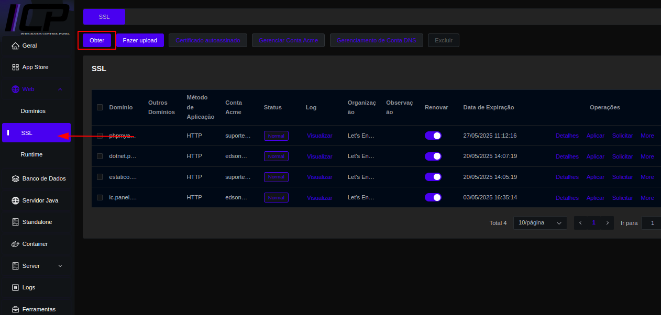
Task: Open the 10/página page size dropdown
Action: pos(540,223)
